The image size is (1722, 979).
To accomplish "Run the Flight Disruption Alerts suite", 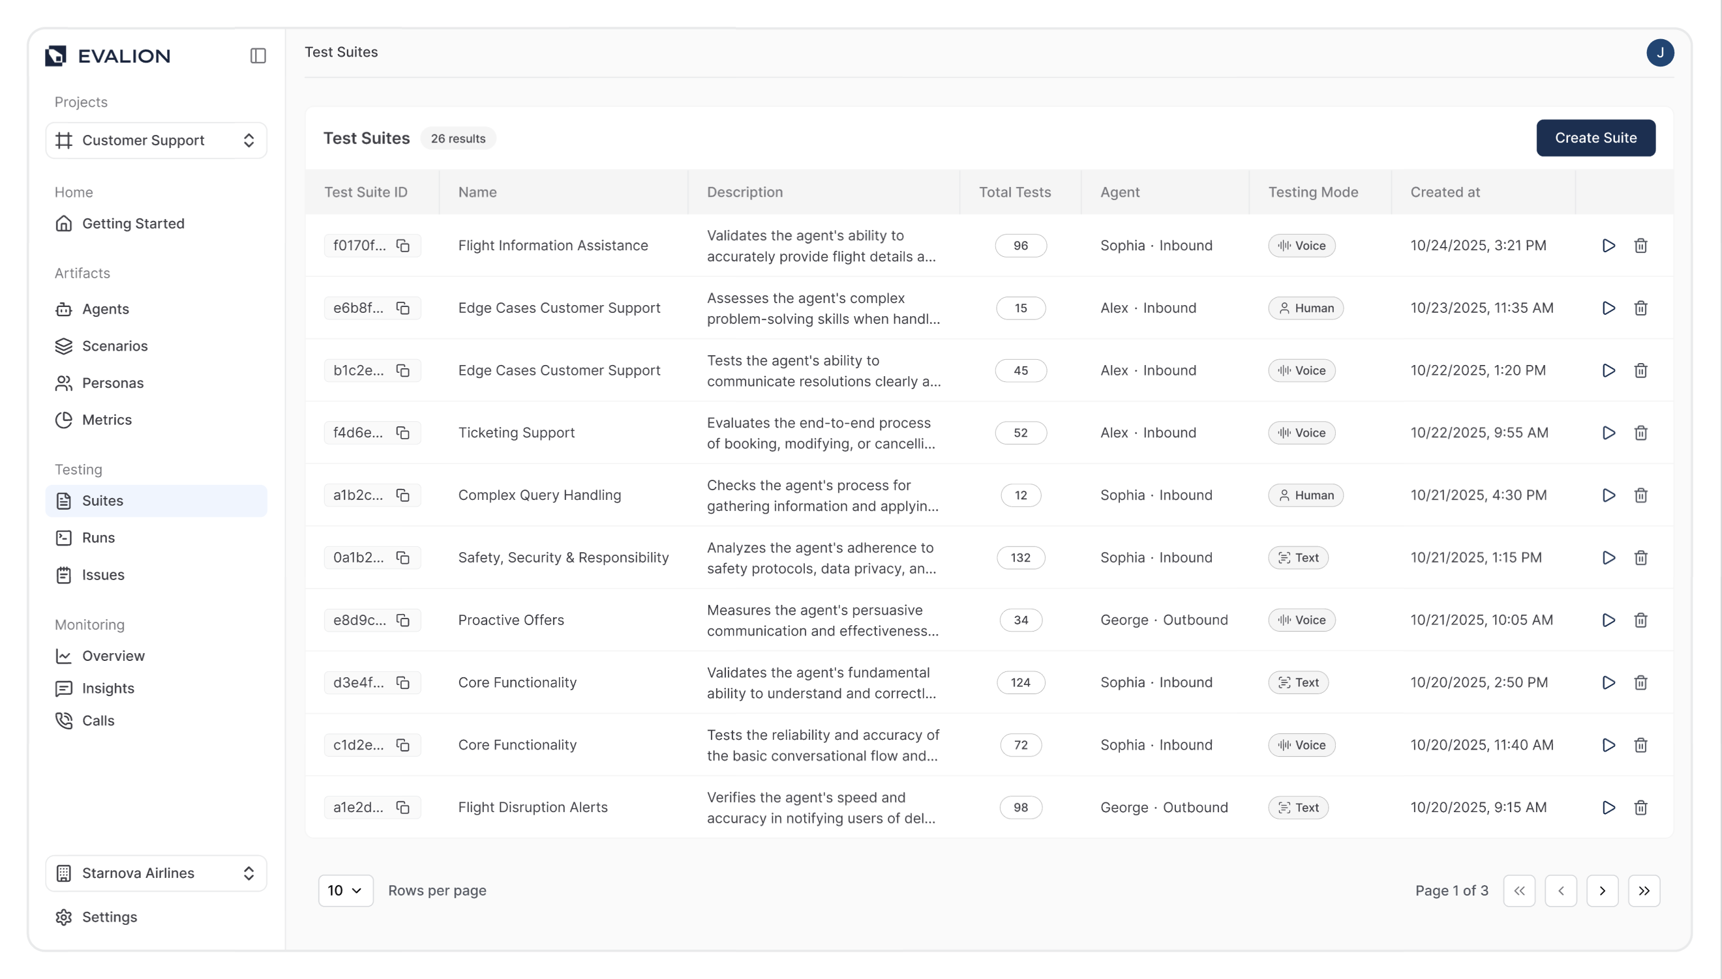I will pyautogui.click(x=1608, y=808).
